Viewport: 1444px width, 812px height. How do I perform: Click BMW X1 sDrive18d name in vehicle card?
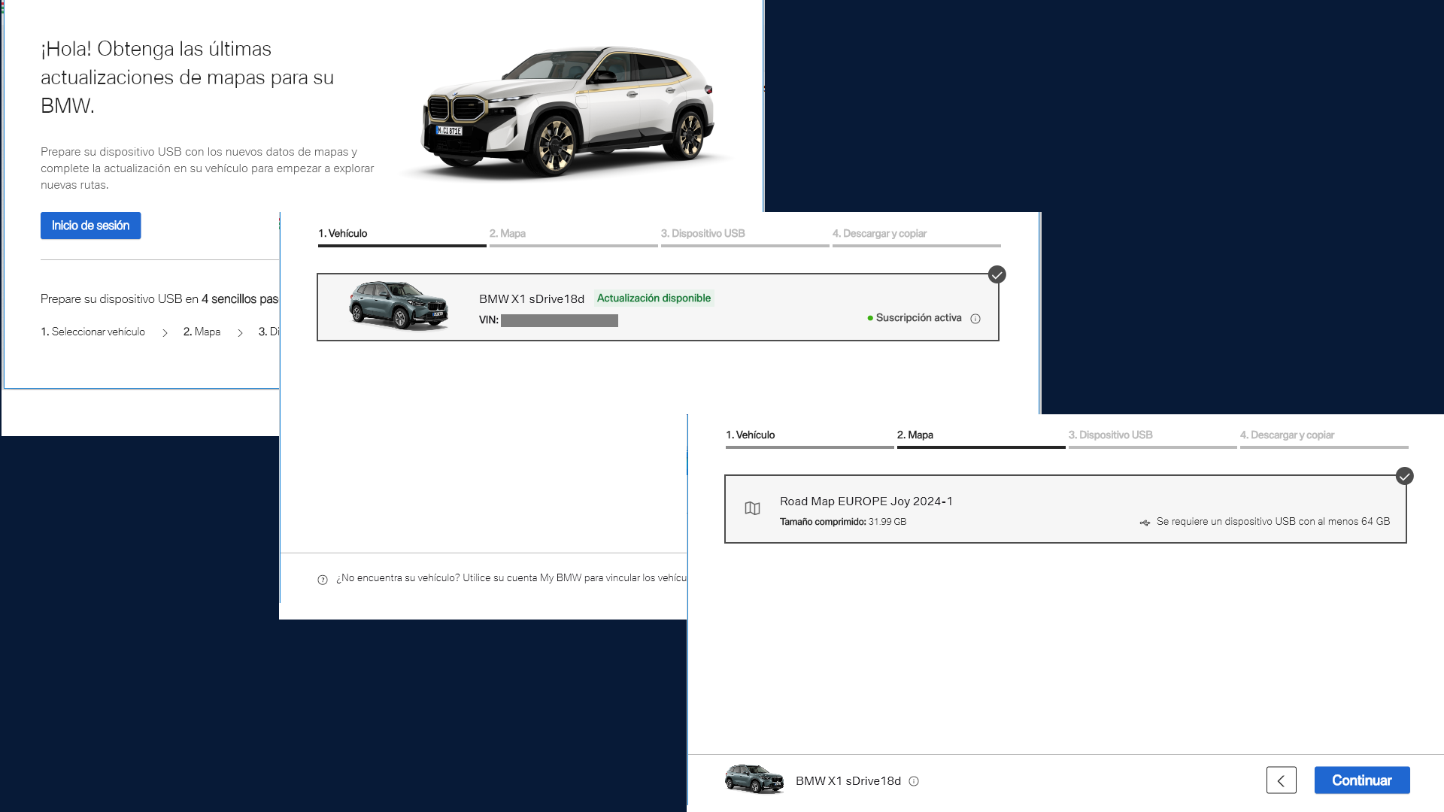click(x=532, y=299)
